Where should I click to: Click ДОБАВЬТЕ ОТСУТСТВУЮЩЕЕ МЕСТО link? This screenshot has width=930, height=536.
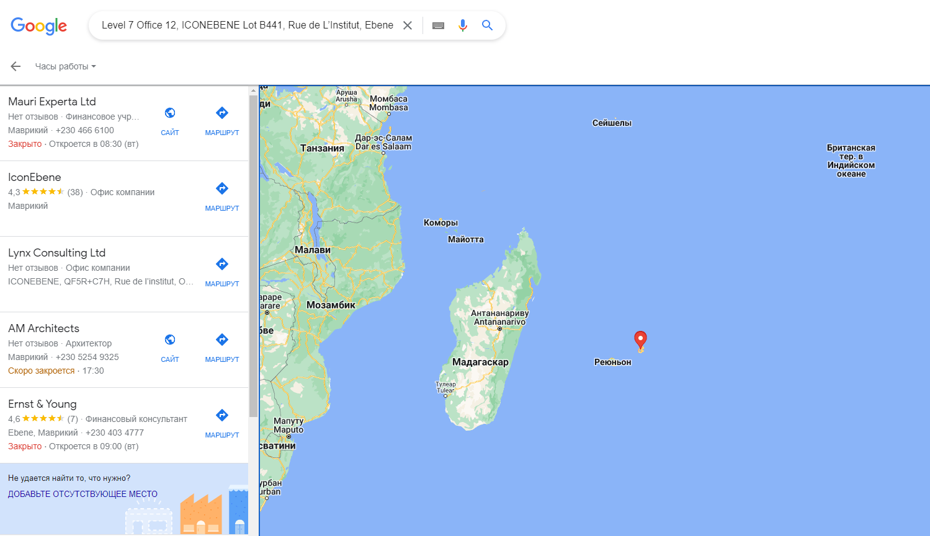pyautogui.click(x=83, y=494)
